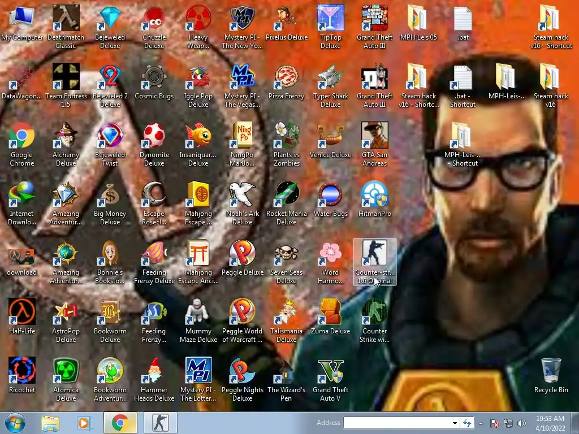The width and height of the screenshot is (579, 434).
Task: Select the Bookworm Deluxe shortcut
Action: (x=110, y=321)
